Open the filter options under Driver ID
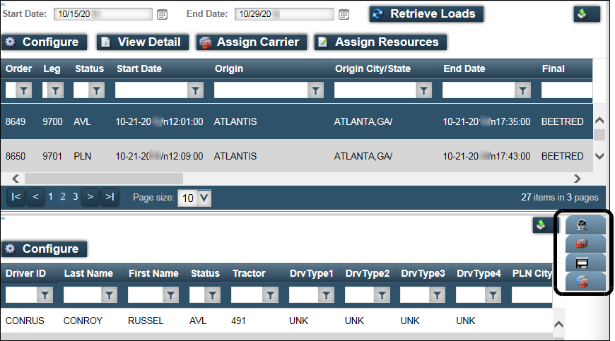Image resolution: width=615 pixels, height=341 pixels. (45, 294)
